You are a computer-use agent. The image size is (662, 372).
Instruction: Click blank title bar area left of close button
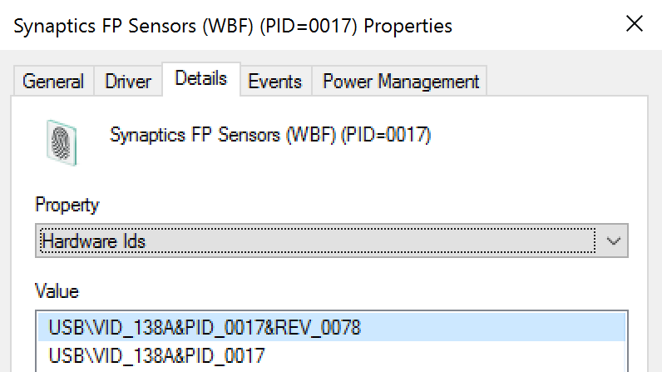[541, 26]
